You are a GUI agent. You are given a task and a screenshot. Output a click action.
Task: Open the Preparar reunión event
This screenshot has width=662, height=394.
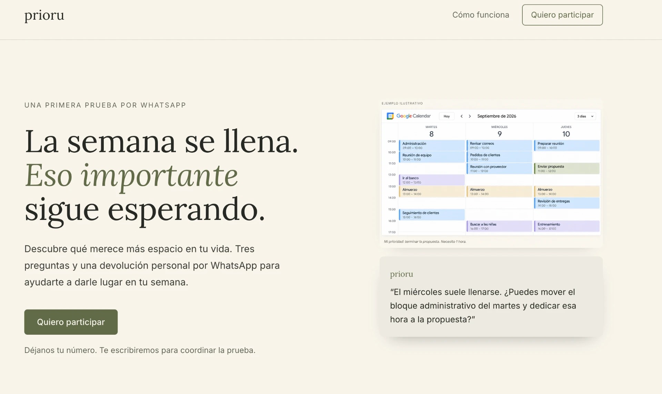567,145
